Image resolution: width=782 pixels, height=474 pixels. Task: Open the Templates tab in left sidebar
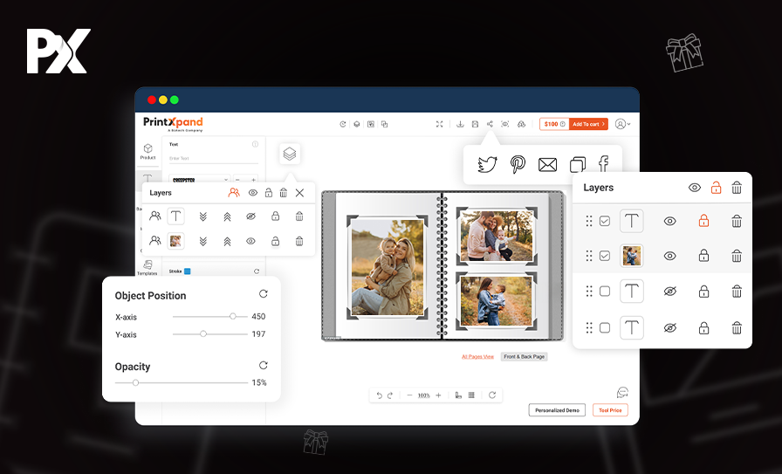pyautogui.click(x=147, y=267)
